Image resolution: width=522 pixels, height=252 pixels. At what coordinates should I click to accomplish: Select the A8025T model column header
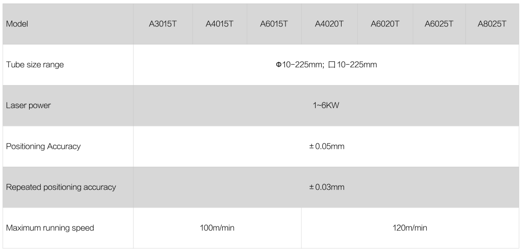[x=492, y=24]
